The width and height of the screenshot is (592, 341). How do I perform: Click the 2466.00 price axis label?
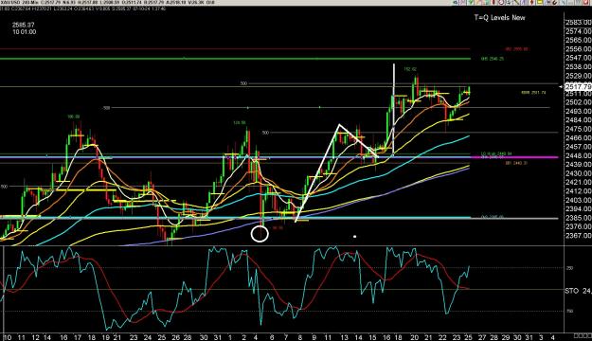point(578,138)
